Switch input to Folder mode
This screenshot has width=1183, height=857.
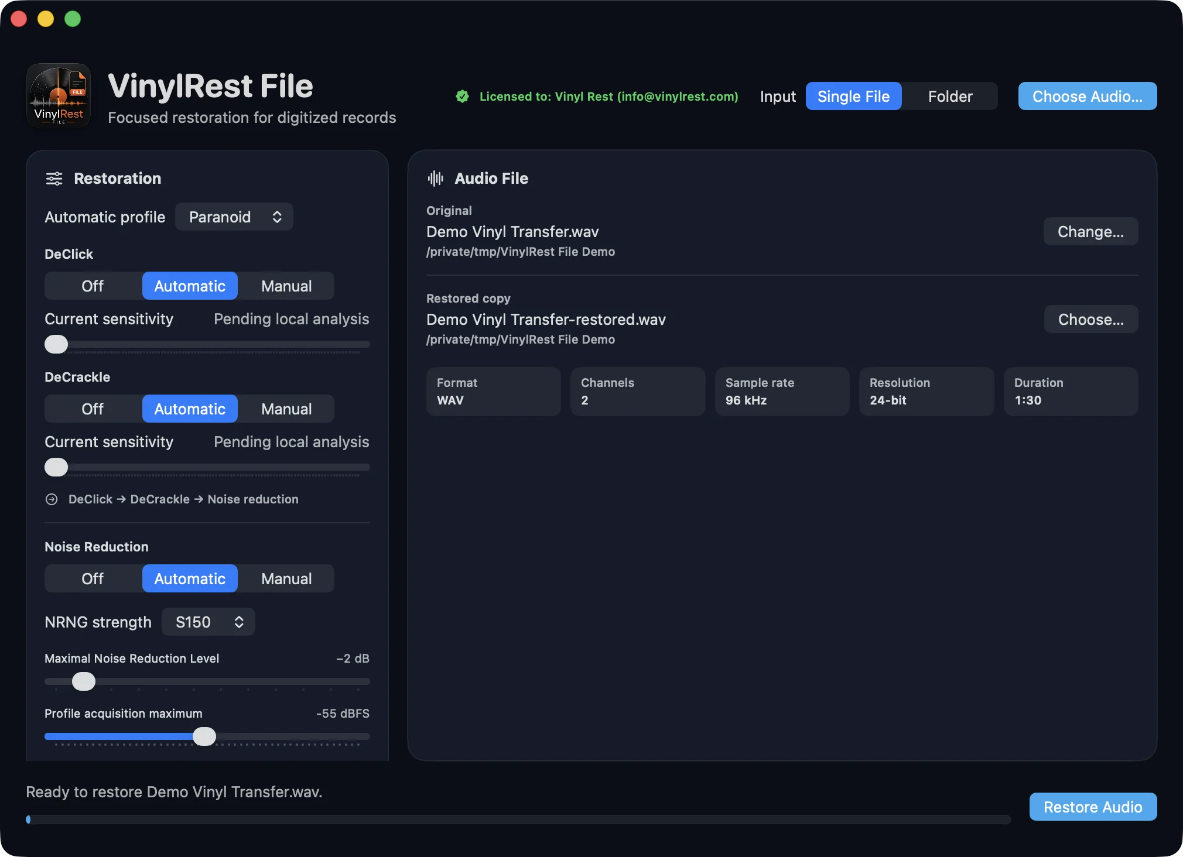[950, 96]
